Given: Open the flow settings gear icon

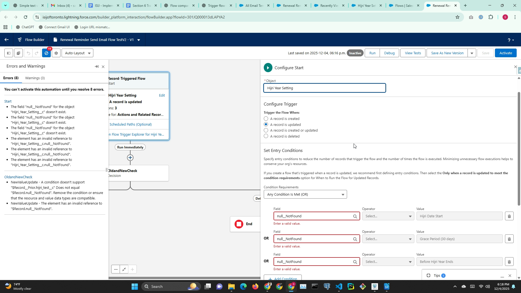Looking at the screenshot, I should tap(56, 53).
